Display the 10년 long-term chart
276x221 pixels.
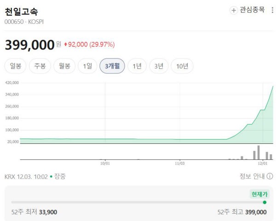[x=182, y=66]
